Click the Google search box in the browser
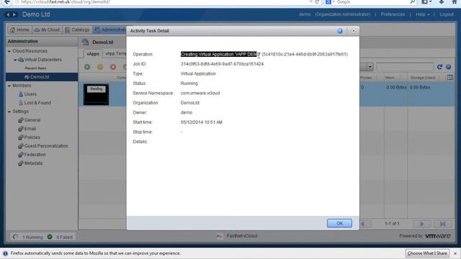Viewport: 461px width, 259px height. (x=372, y=1)
